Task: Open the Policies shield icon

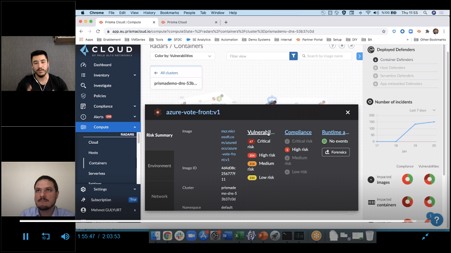Action: (x=83, y=96)
